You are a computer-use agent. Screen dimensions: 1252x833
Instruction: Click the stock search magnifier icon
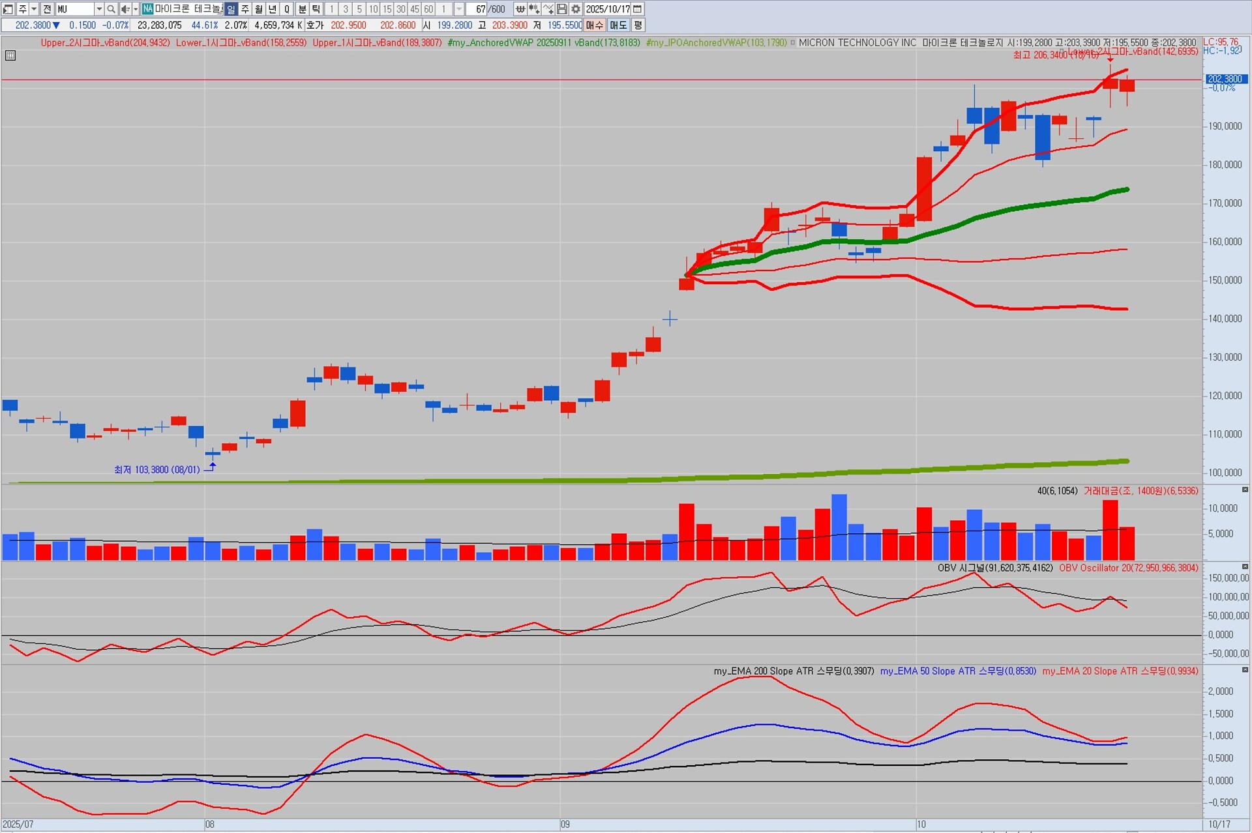[x=112, y=9]
